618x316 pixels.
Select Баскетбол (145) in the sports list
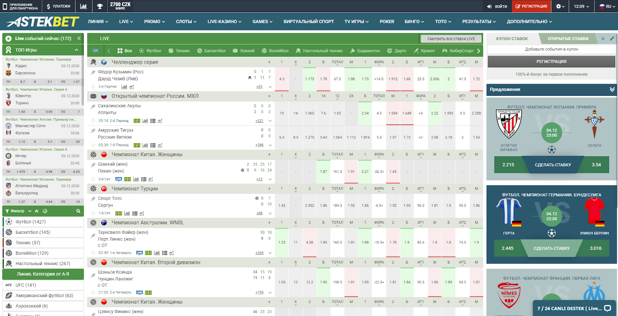[x=33, y=232]
